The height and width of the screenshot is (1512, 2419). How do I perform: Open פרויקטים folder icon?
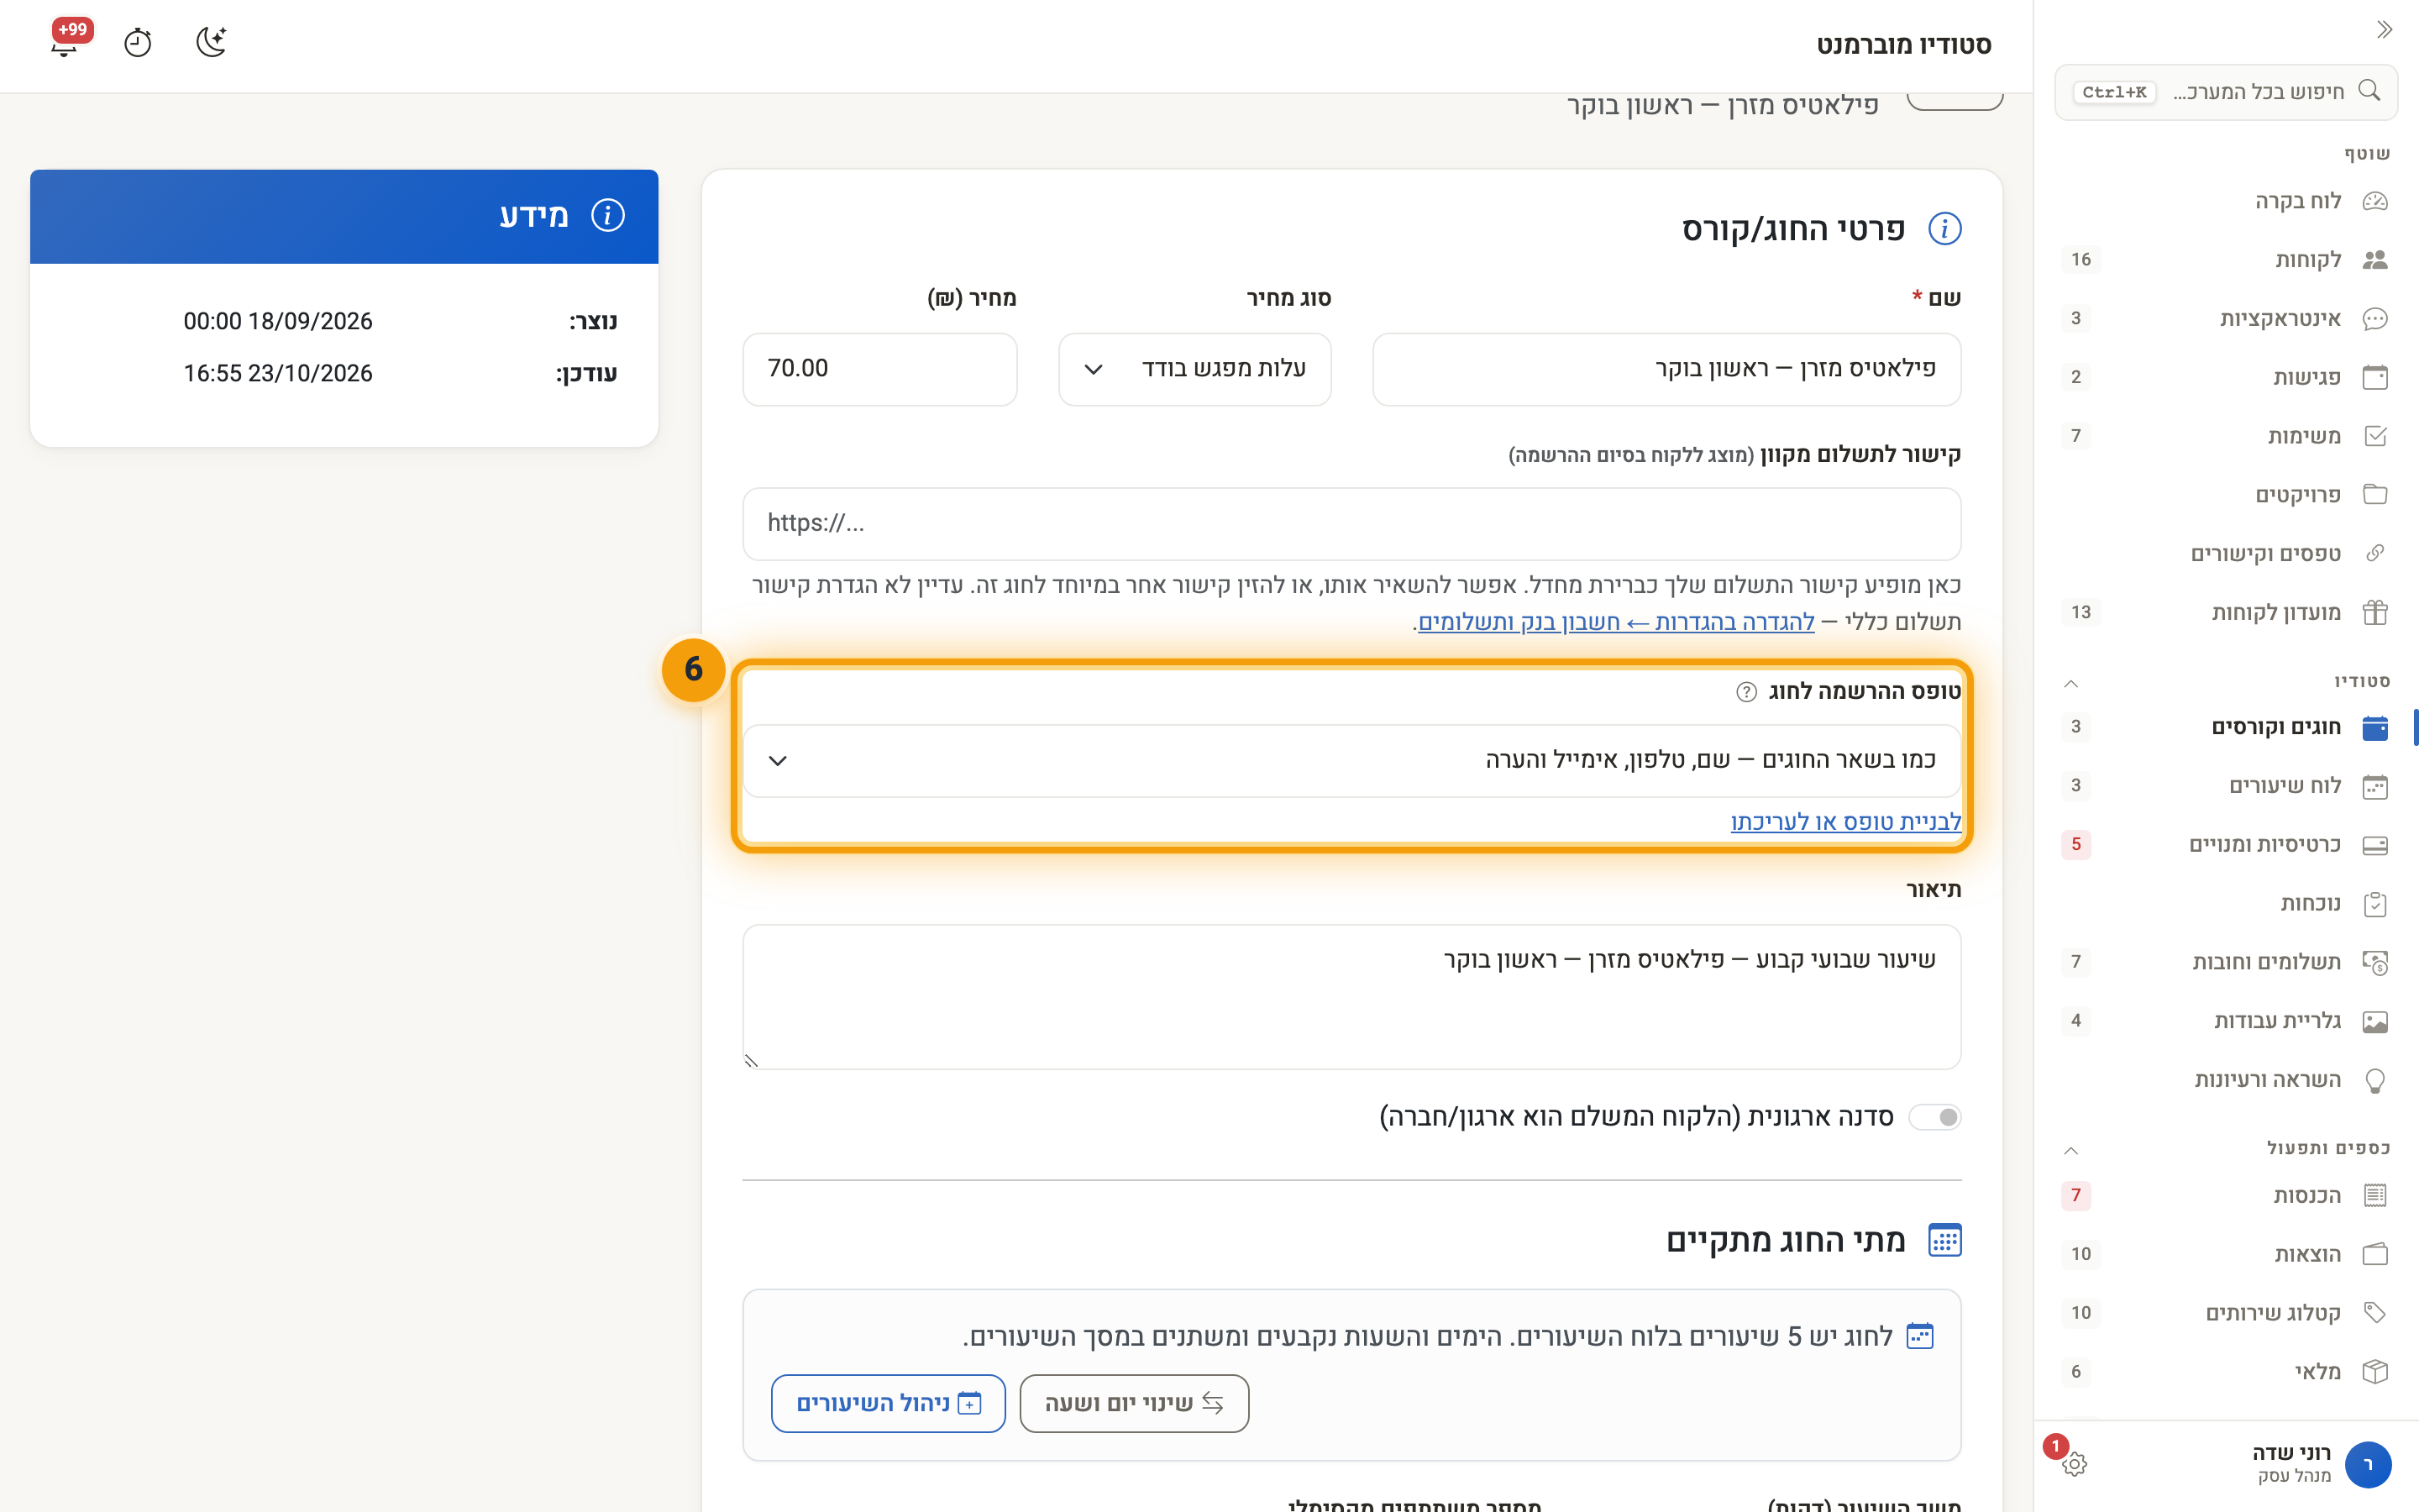coord(2375,495)
